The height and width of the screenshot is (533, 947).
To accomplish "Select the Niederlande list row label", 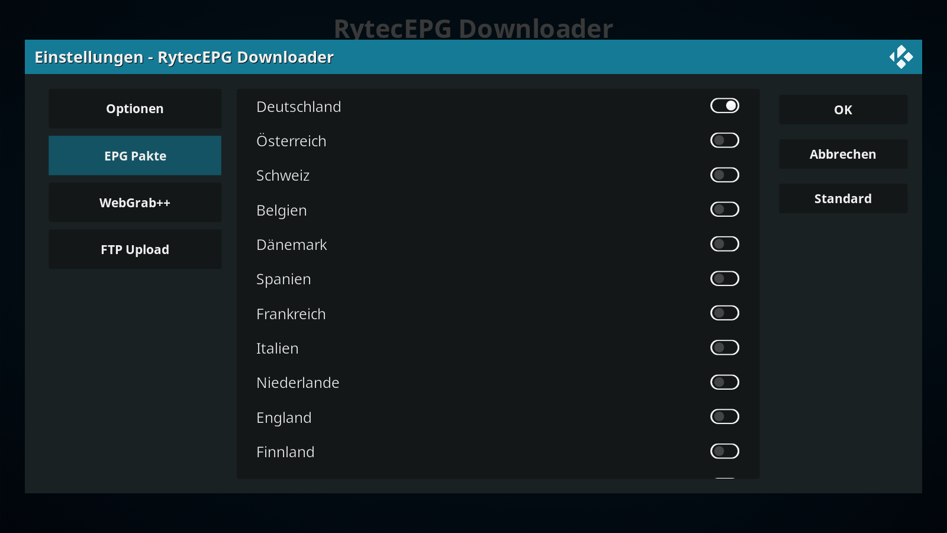I will click(x=298, y=383).
